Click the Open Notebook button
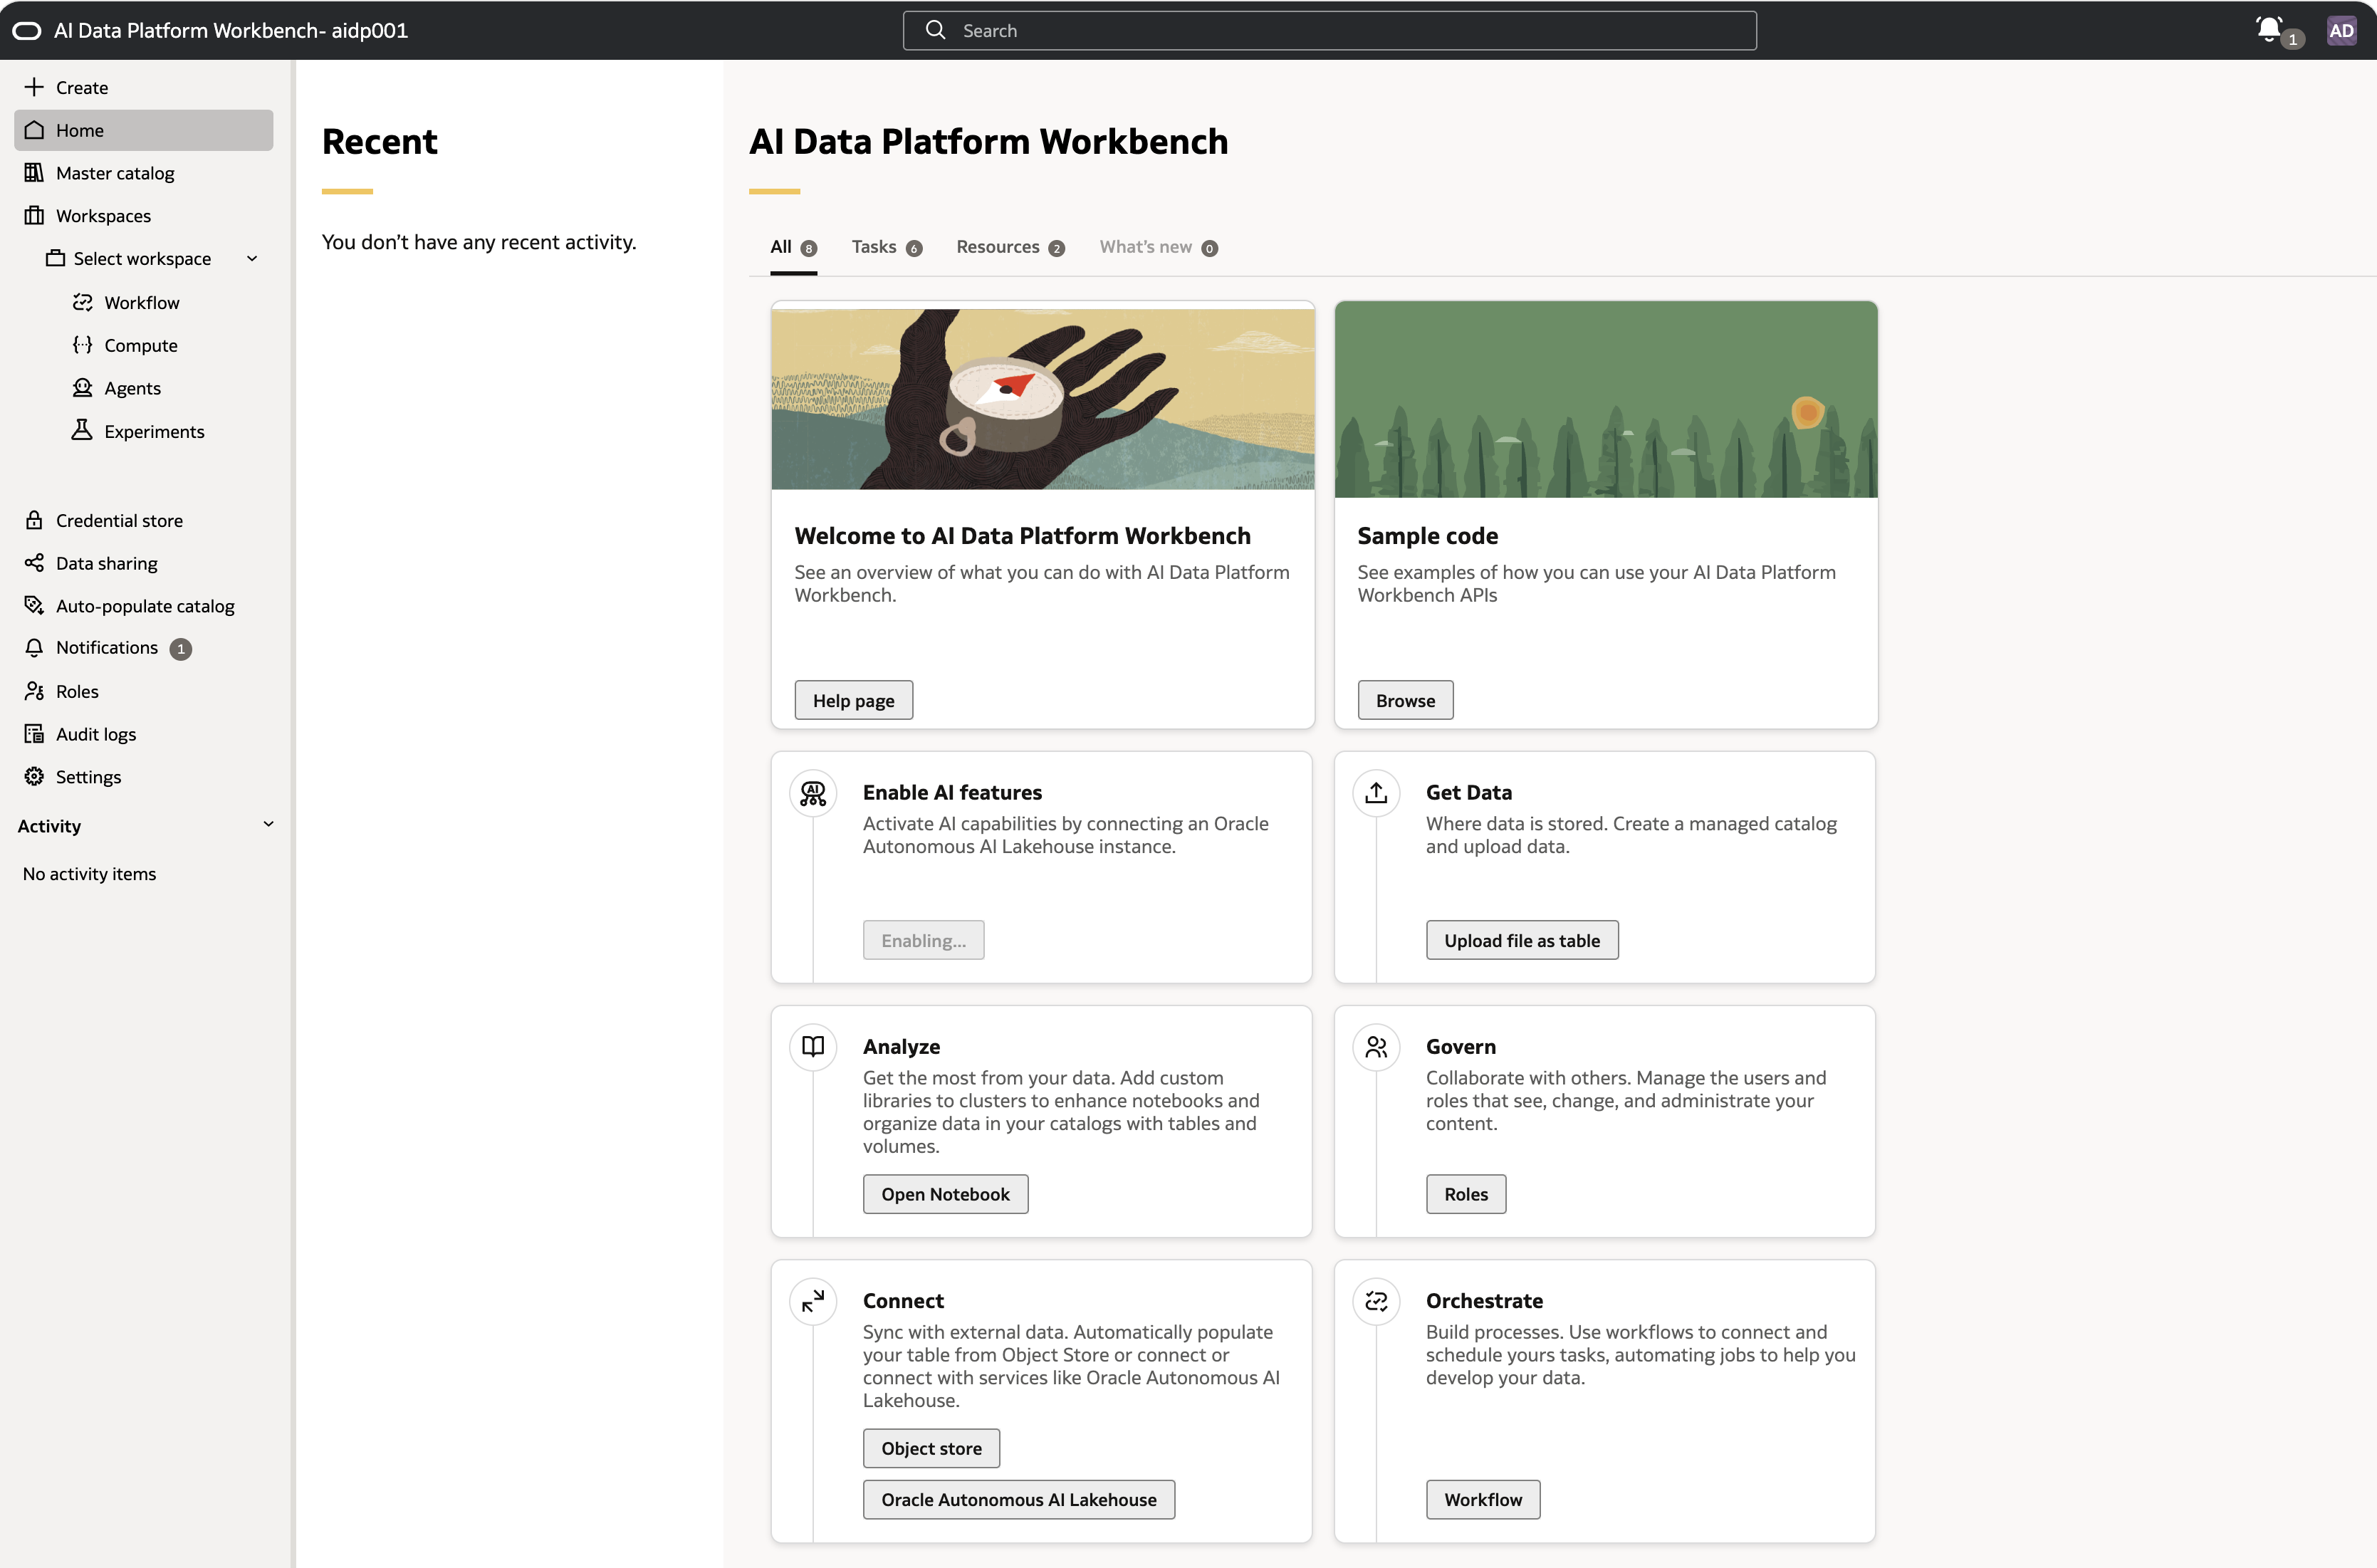 (x=945, y=1194)
